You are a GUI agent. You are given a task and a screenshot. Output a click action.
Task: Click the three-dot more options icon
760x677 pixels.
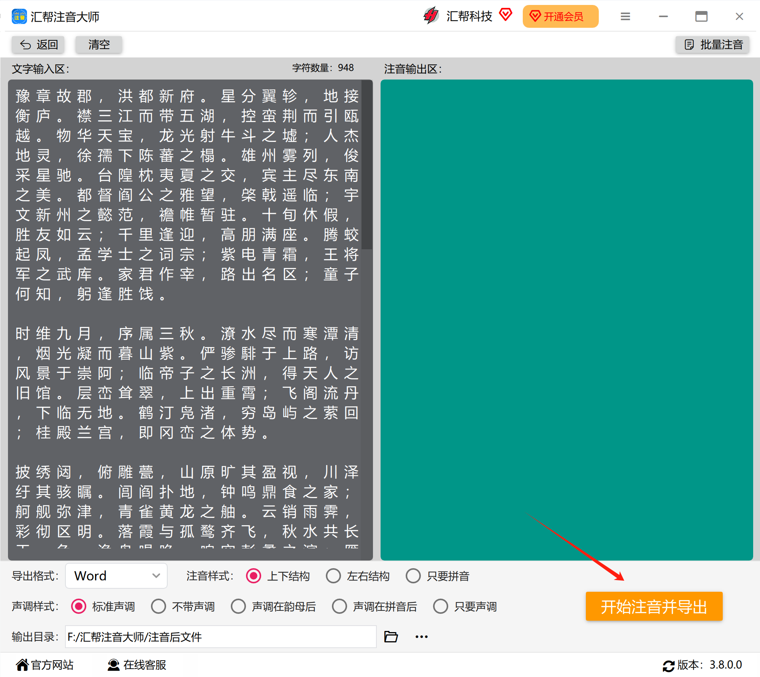point(421,636)
